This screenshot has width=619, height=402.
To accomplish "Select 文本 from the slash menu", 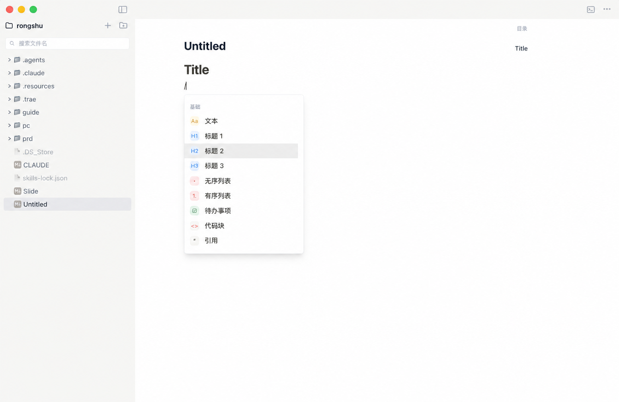I will pos(241,121).
